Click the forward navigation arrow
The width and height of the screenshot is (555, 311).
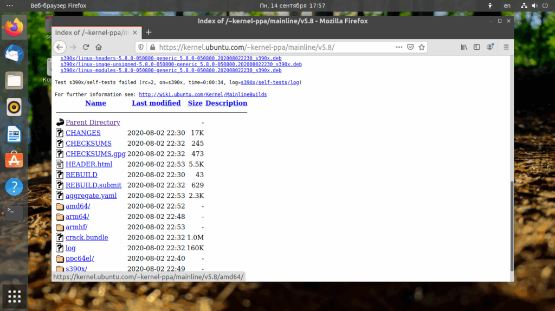pyautogui.click(x=73, y=47)
